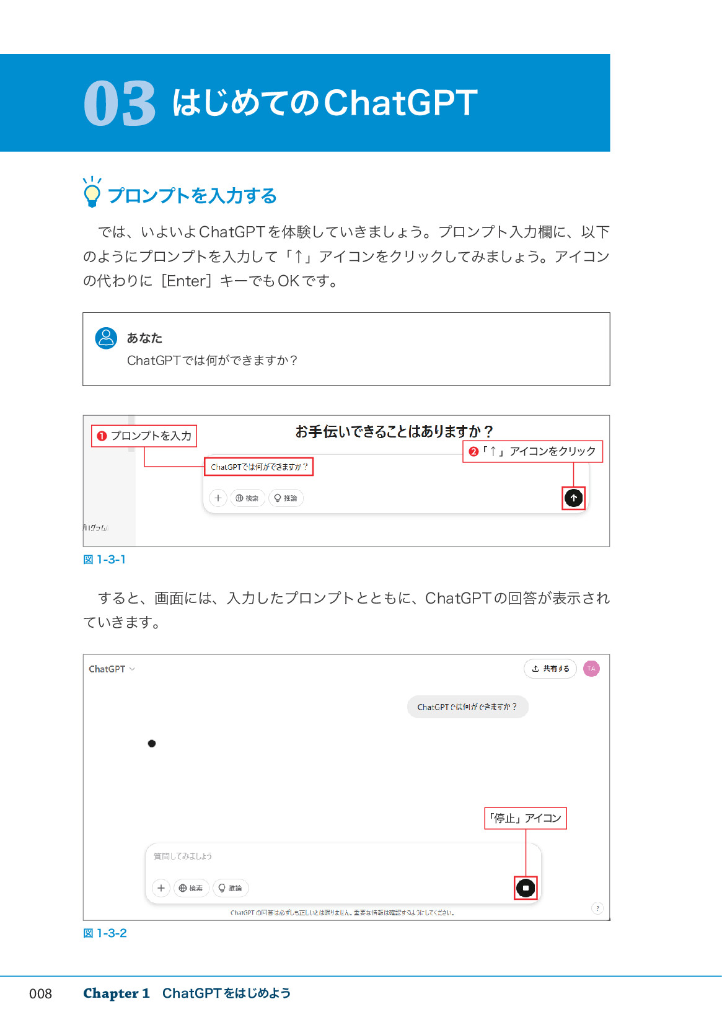
Task: Click the heading お手伝いできることはありますか？
Action: click(x=394, y=431)
